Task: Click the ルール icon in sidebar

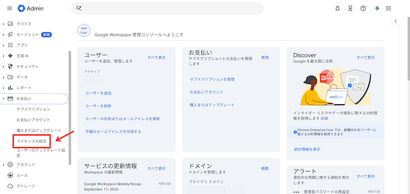Action: click(x=11, y=175)
